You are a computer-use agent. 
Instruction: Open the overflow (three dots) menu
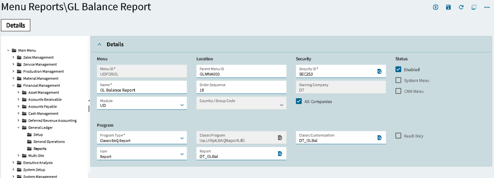(487, 7)
